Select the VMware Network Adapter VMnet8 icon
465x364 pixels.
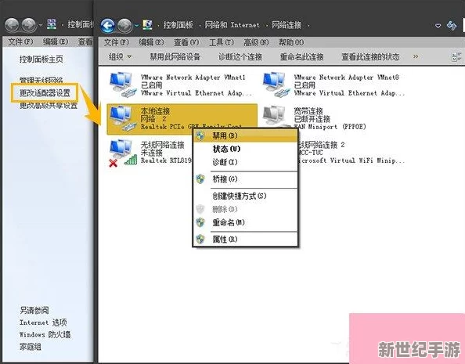coord(276,85)
